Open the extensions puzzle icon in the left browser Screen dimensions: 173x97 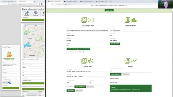pos(39,4)
